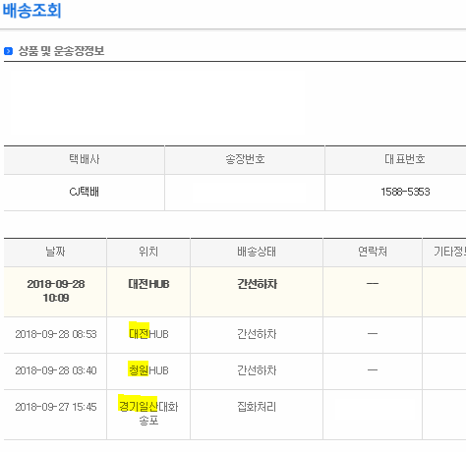The width and height of the screenshot is (466, 452).
Task: Click the blue arrow icon beside 상품 및 운송장정보
Action: [8, 51]
